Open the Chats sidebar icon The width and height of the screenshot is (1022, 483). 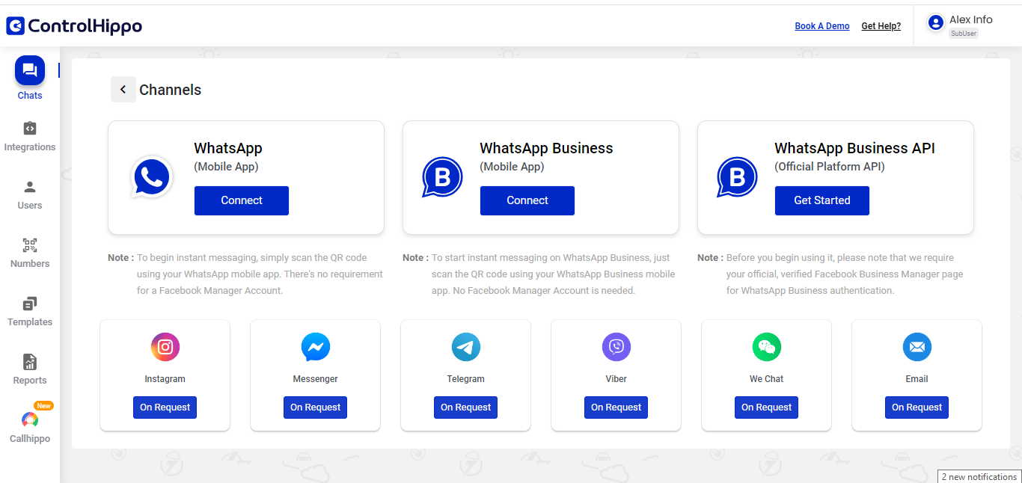coord(30,70)
